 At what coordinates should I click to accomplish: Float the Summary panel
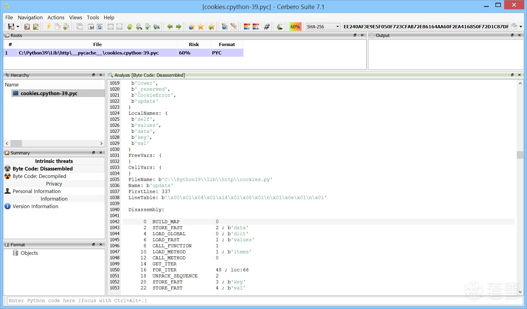tap(94, 153)
